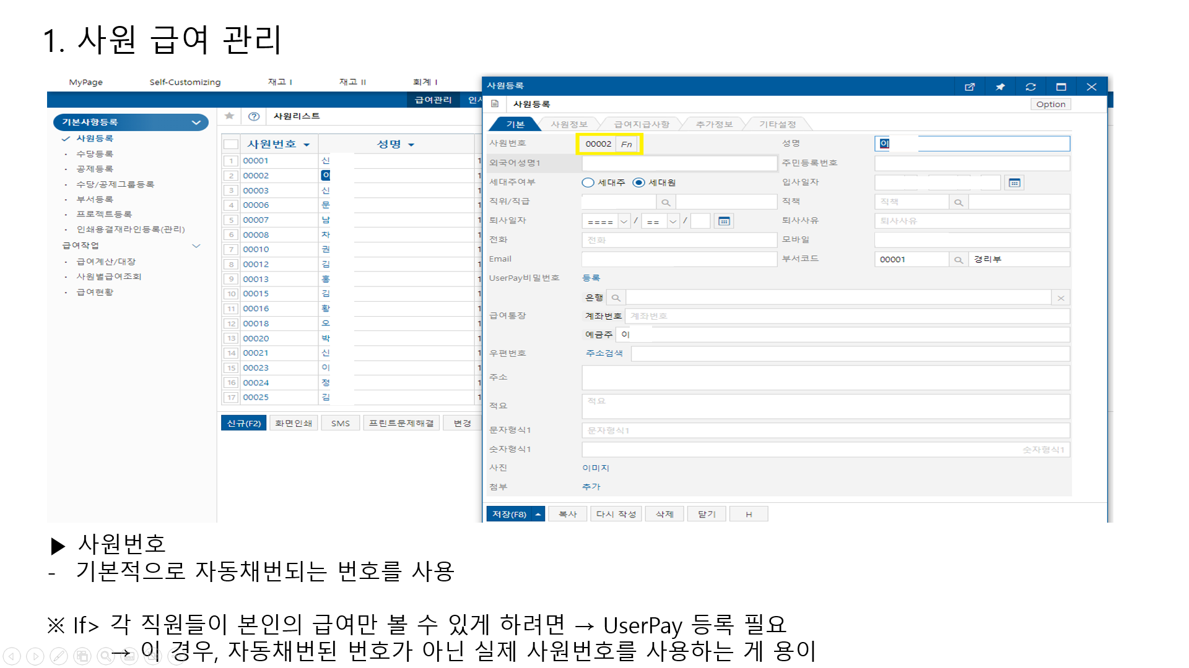
Task: Click the 주소검색 link
Action: click(x=604, y=353)
